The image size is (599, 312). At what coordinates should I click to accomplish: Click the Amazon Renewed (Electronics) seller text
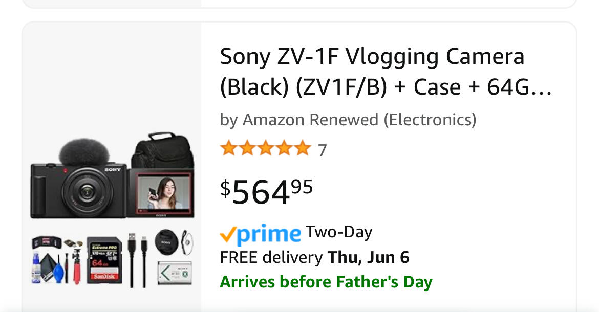click(x=359, y=120)
